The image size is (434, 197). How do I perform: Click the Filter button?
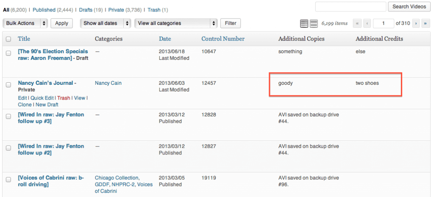click(x=231, y=24)
